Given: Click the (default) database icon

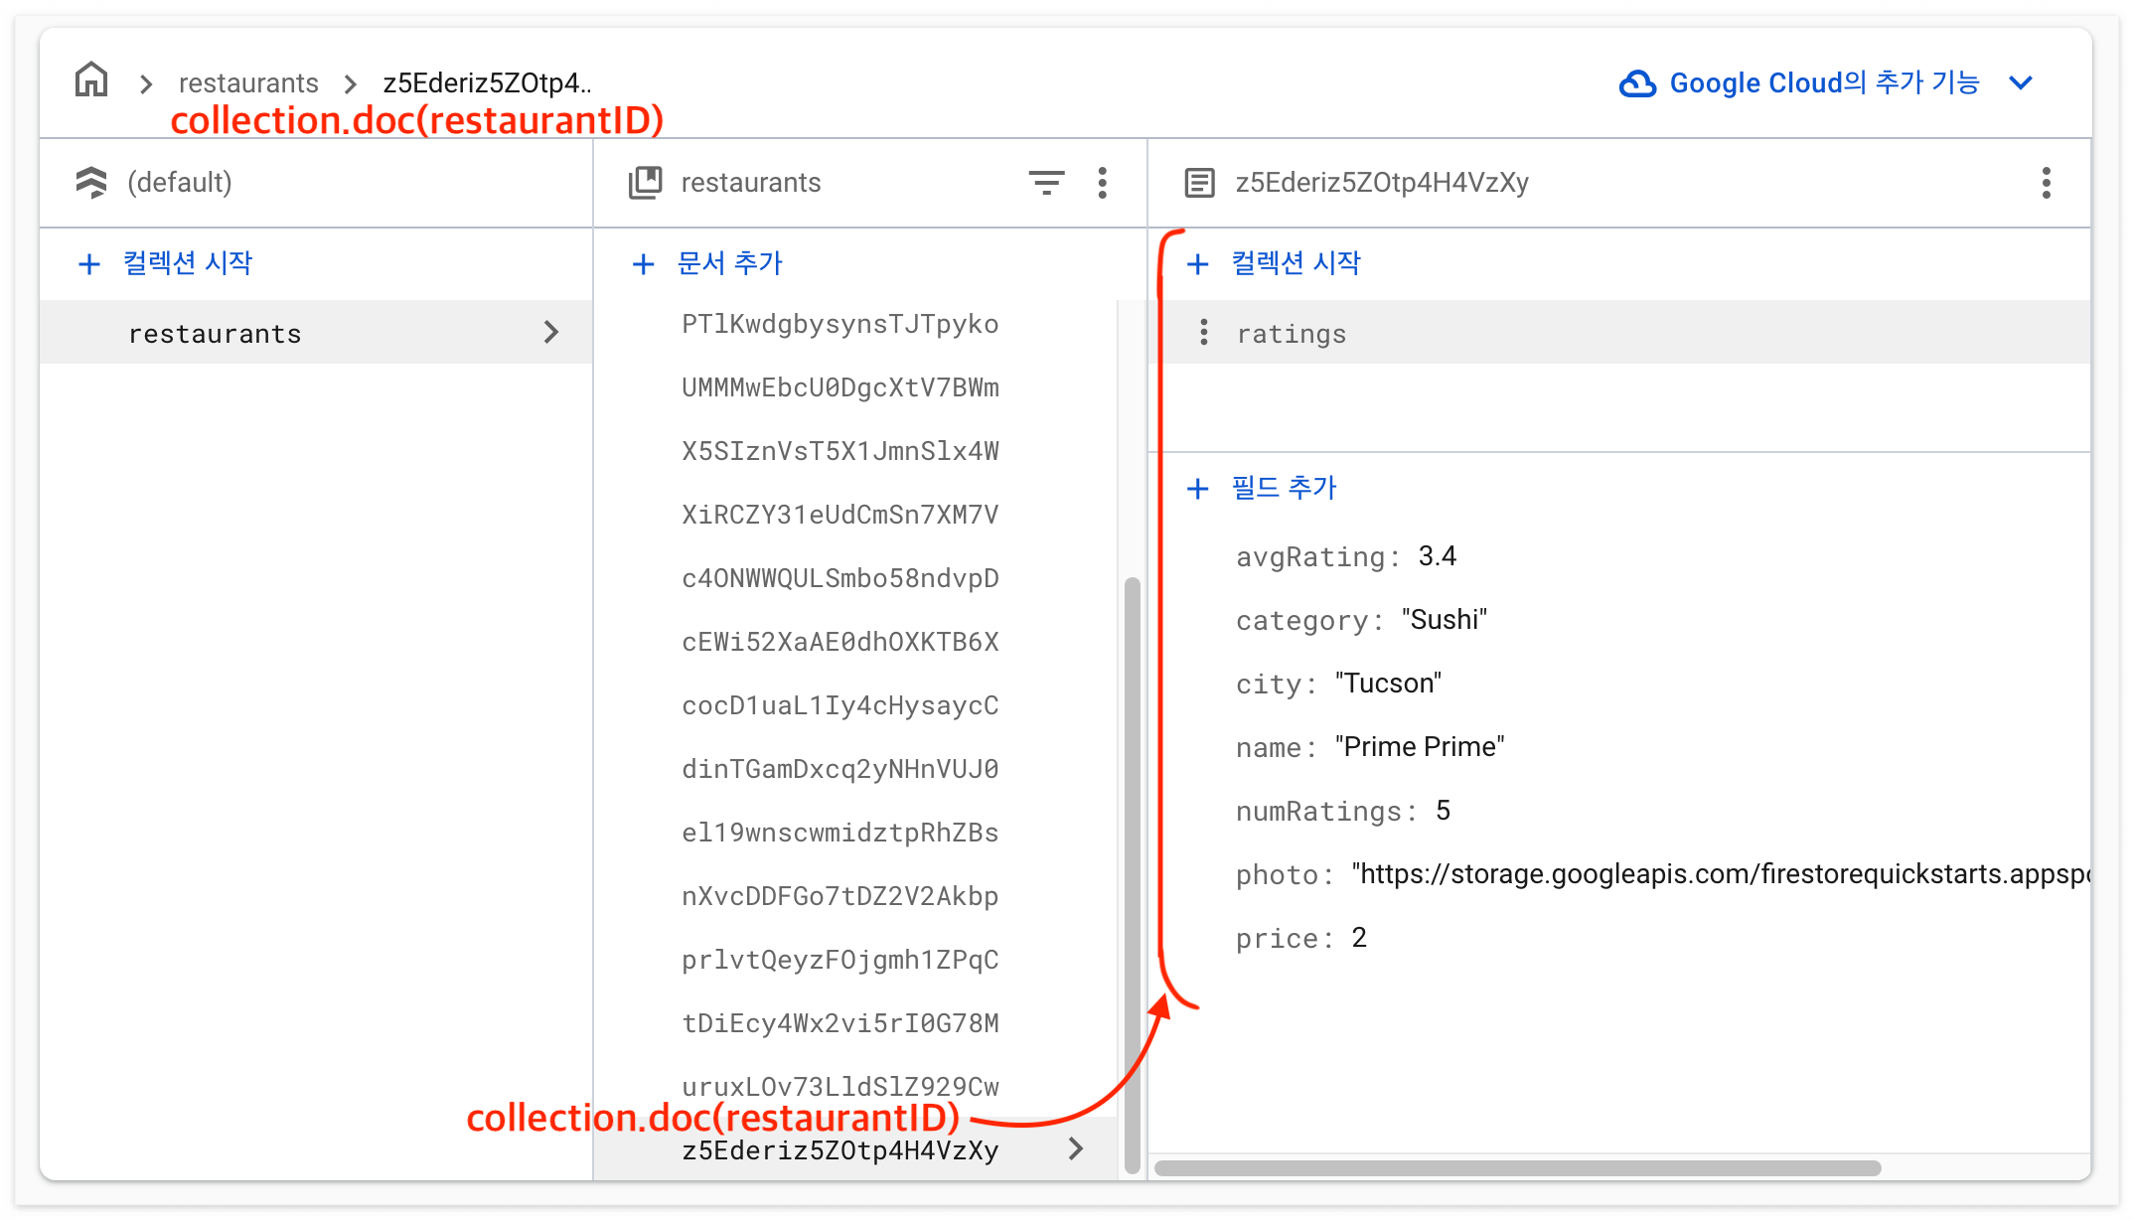Looking at the screenshot, I should pos(91,183).
